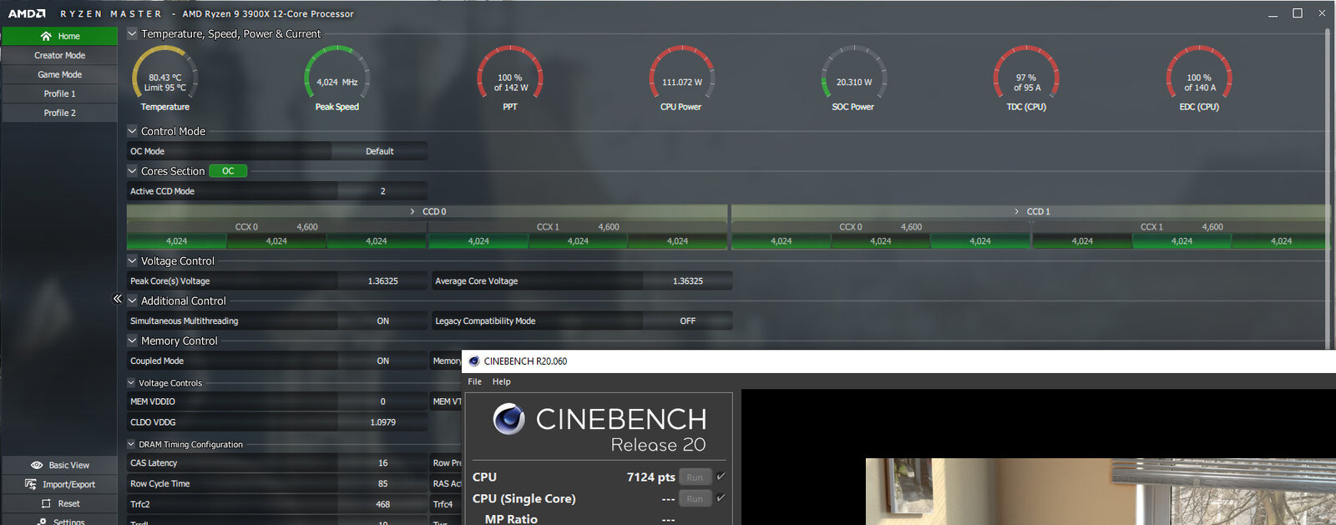This screenshot has height=525, width=1336.
Task: Switch to Game Mode profile
Action: 59,74
